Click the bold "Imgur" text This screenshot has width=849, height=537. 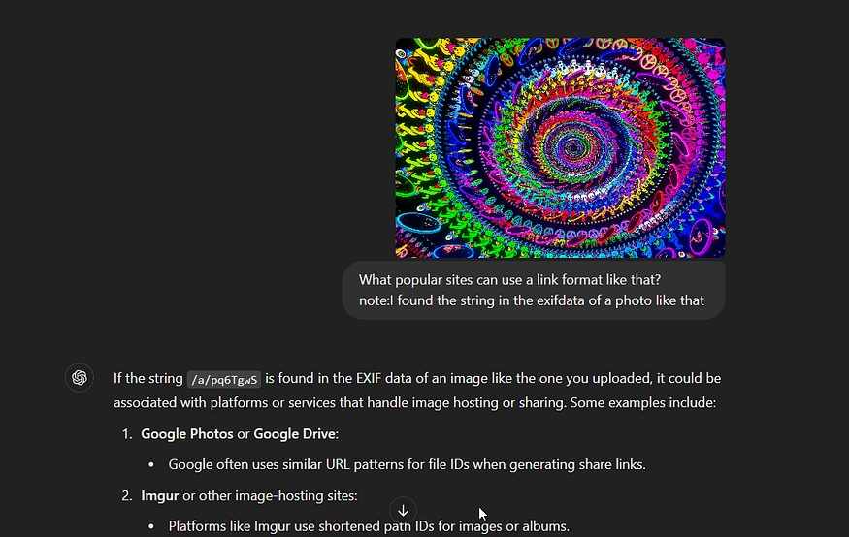[160, 496]
